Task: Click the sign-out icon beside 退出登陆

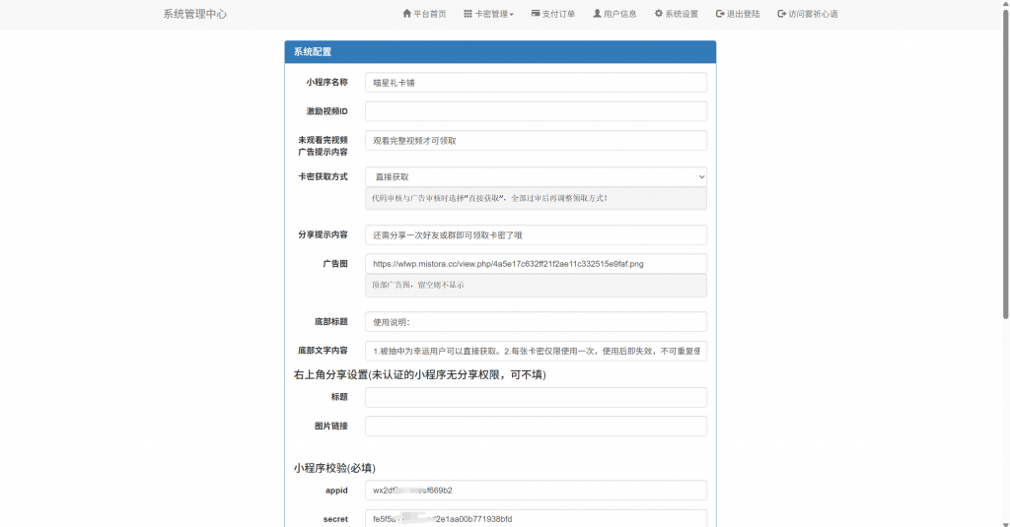Action: (720, 14)
